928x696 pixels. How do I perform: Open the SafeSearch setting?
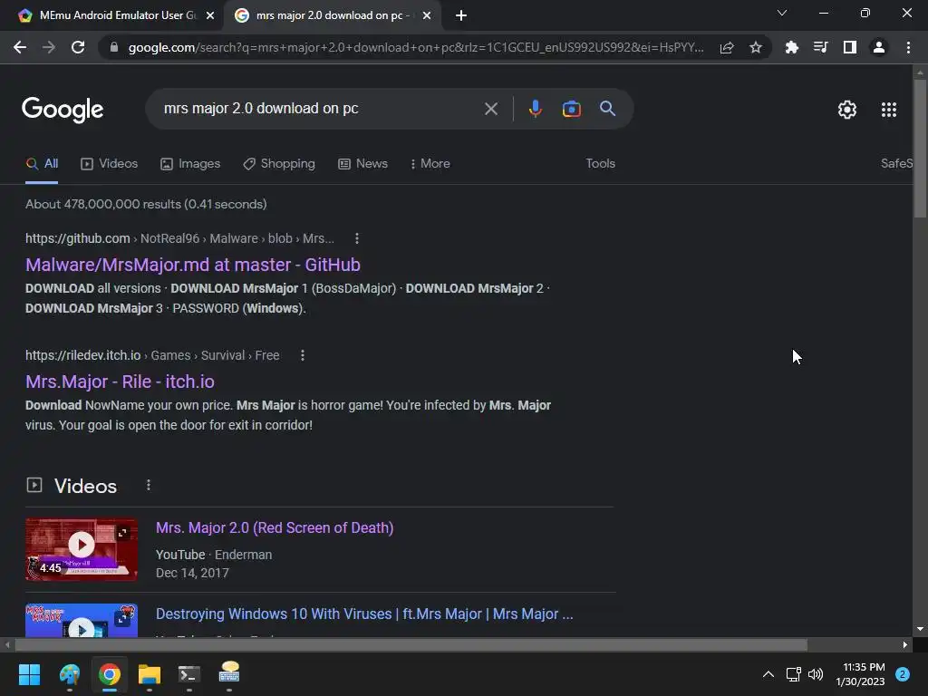[896, 163]
